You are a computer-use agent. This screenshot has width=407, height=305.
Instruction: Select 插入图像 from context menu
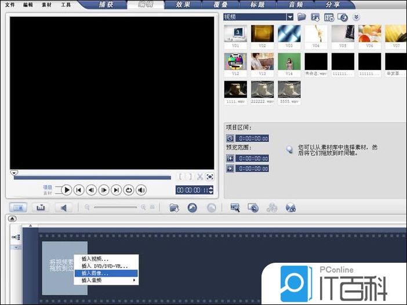click(95, 273)
